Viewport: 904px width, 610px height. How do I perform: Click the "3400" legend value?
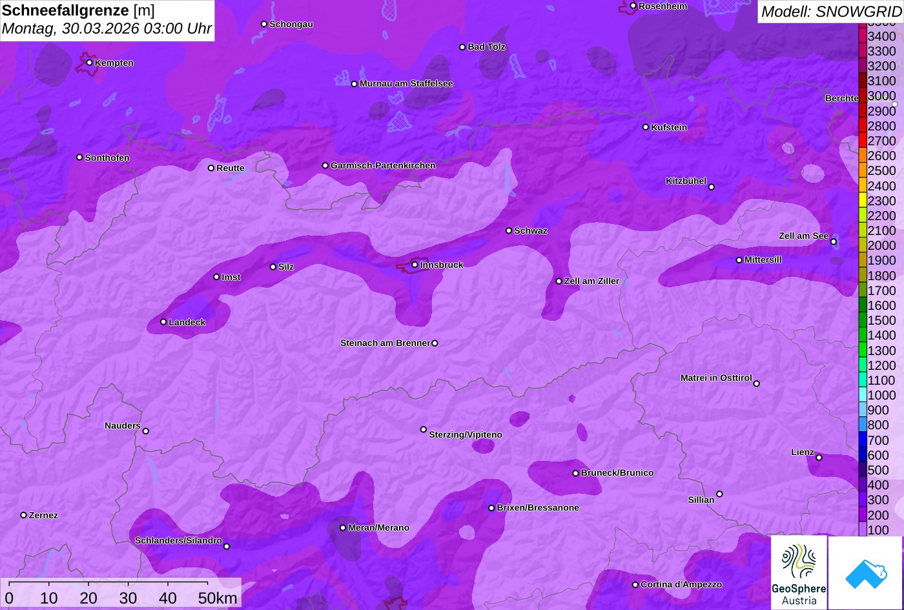click(882, 36)
